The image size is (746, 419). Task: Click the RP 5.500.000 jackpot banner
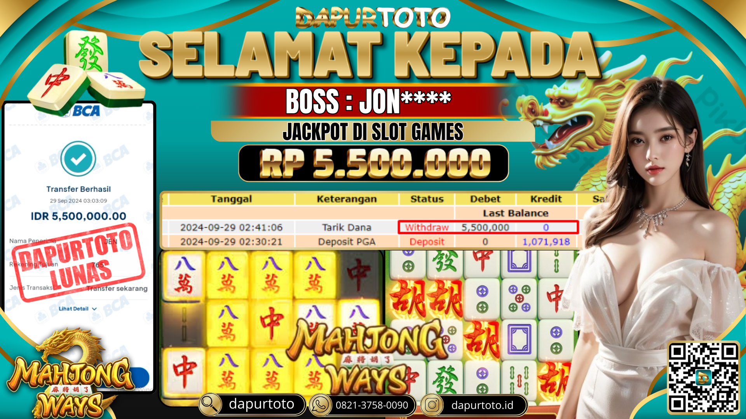373,163
